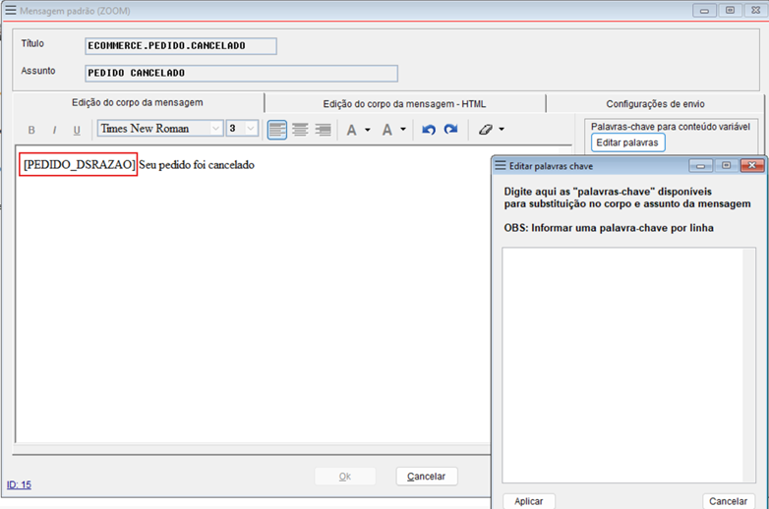
Task: Open the Configurações de envio tab
Action: click(x=655, y=103)
